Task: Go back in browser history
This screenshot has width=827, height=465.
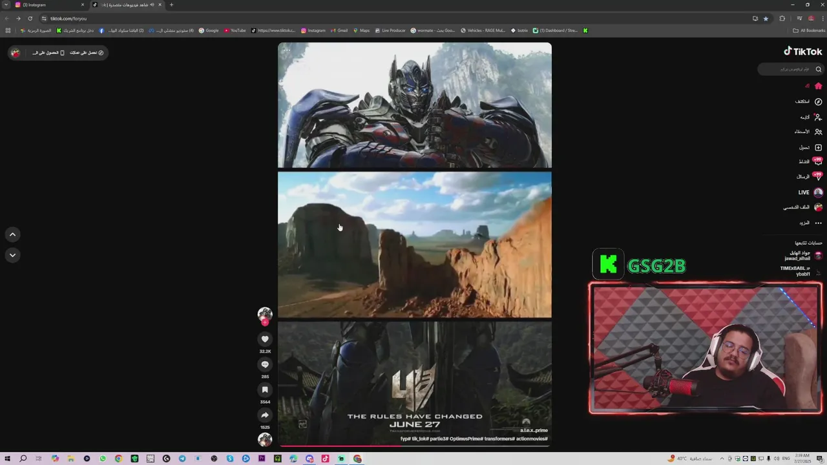Action: click(7, 18)
